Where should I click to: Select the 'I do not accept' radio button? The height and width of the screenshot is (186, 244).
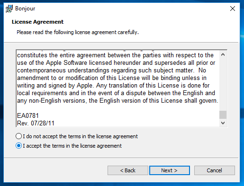pos(18,136)
